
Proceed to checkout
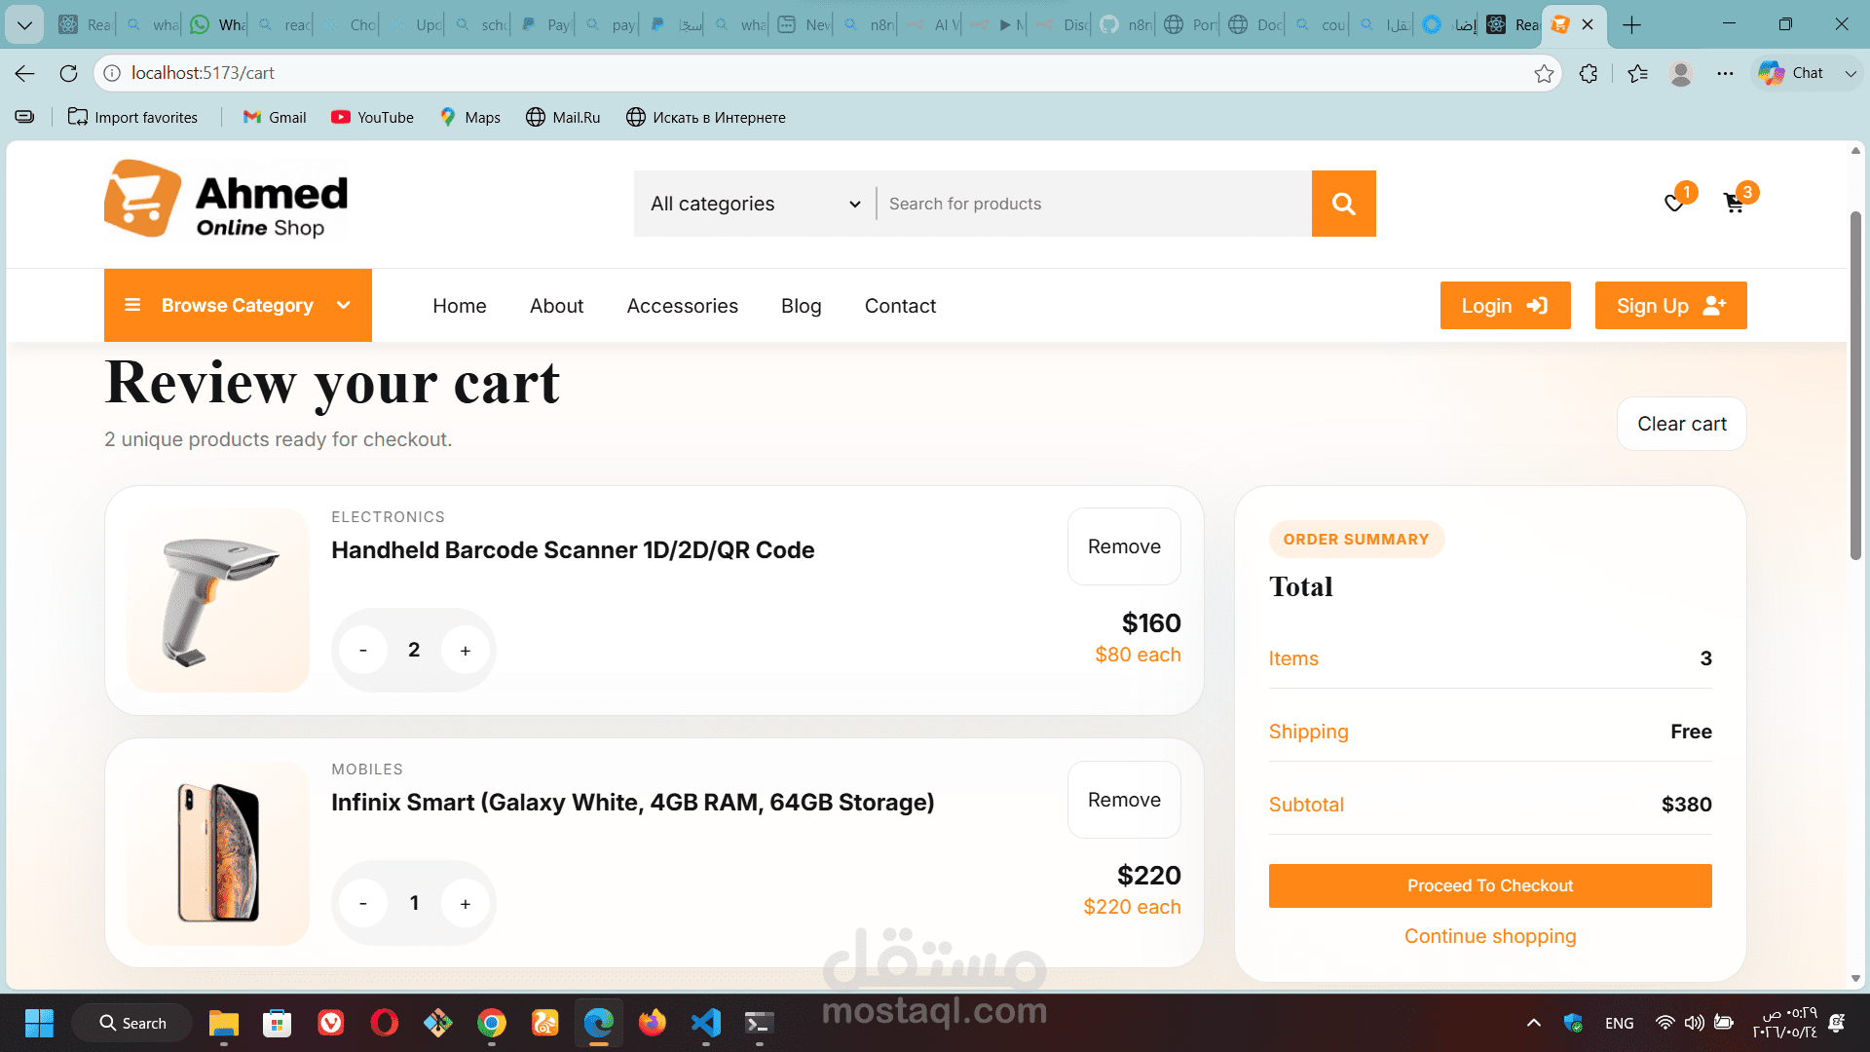[1490, 885]
